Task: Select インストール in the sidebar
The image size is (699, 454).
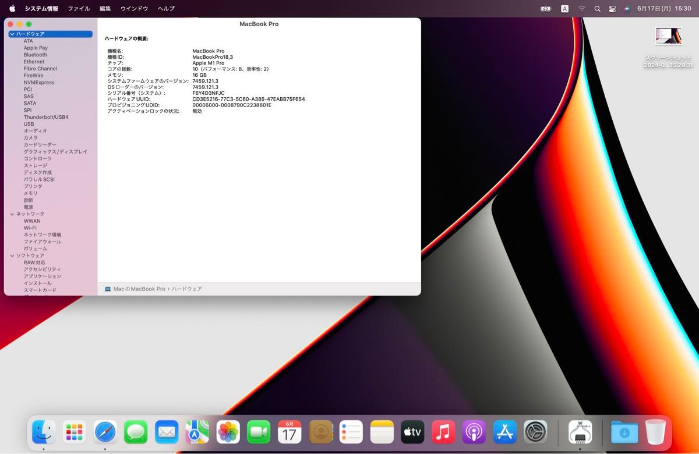Action: (38, 283)
